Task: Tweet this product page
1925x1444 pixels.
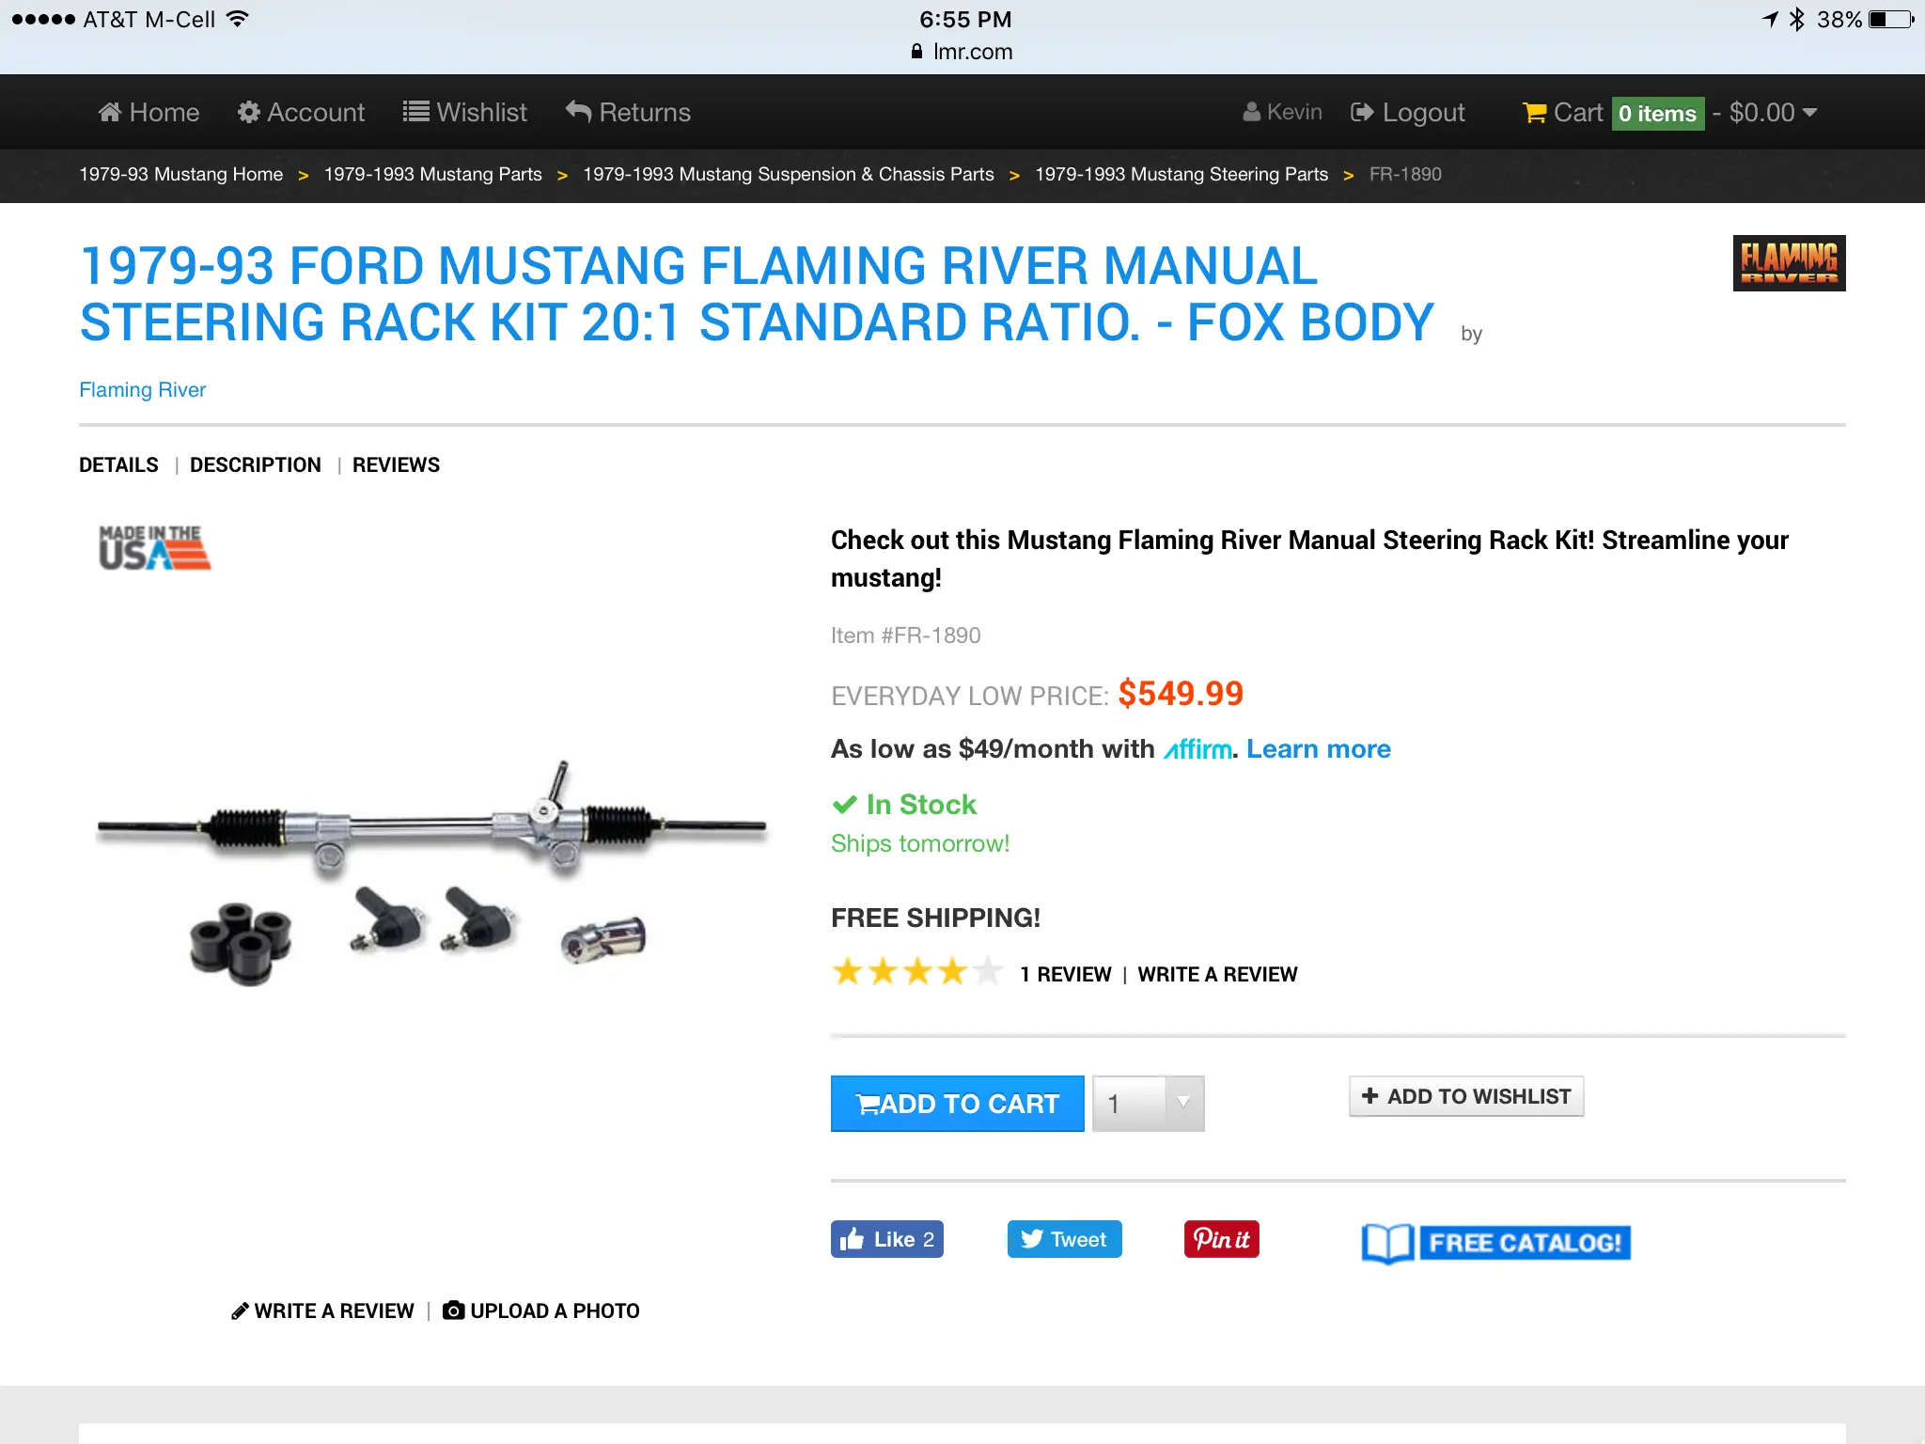Action: tap(1064, 1239)
